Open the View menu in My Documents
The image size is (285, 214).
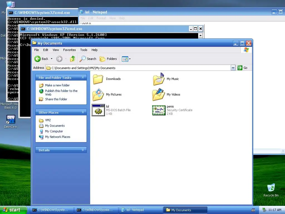(x=56, y=50)
